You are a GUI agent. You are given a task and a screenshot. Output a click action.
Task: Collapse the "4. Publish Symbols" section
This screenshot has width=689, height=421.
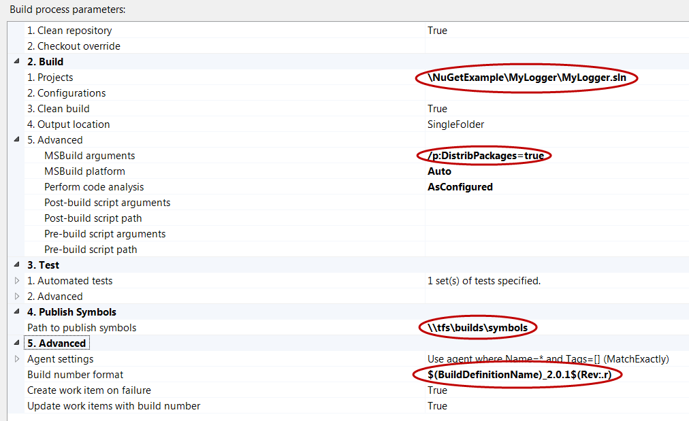point(17,311)
